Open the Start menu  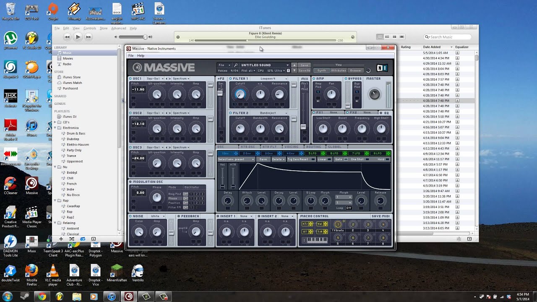[8, 297]
